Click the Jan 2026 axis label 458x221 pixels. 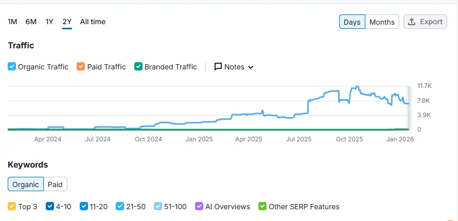(400, 139)
